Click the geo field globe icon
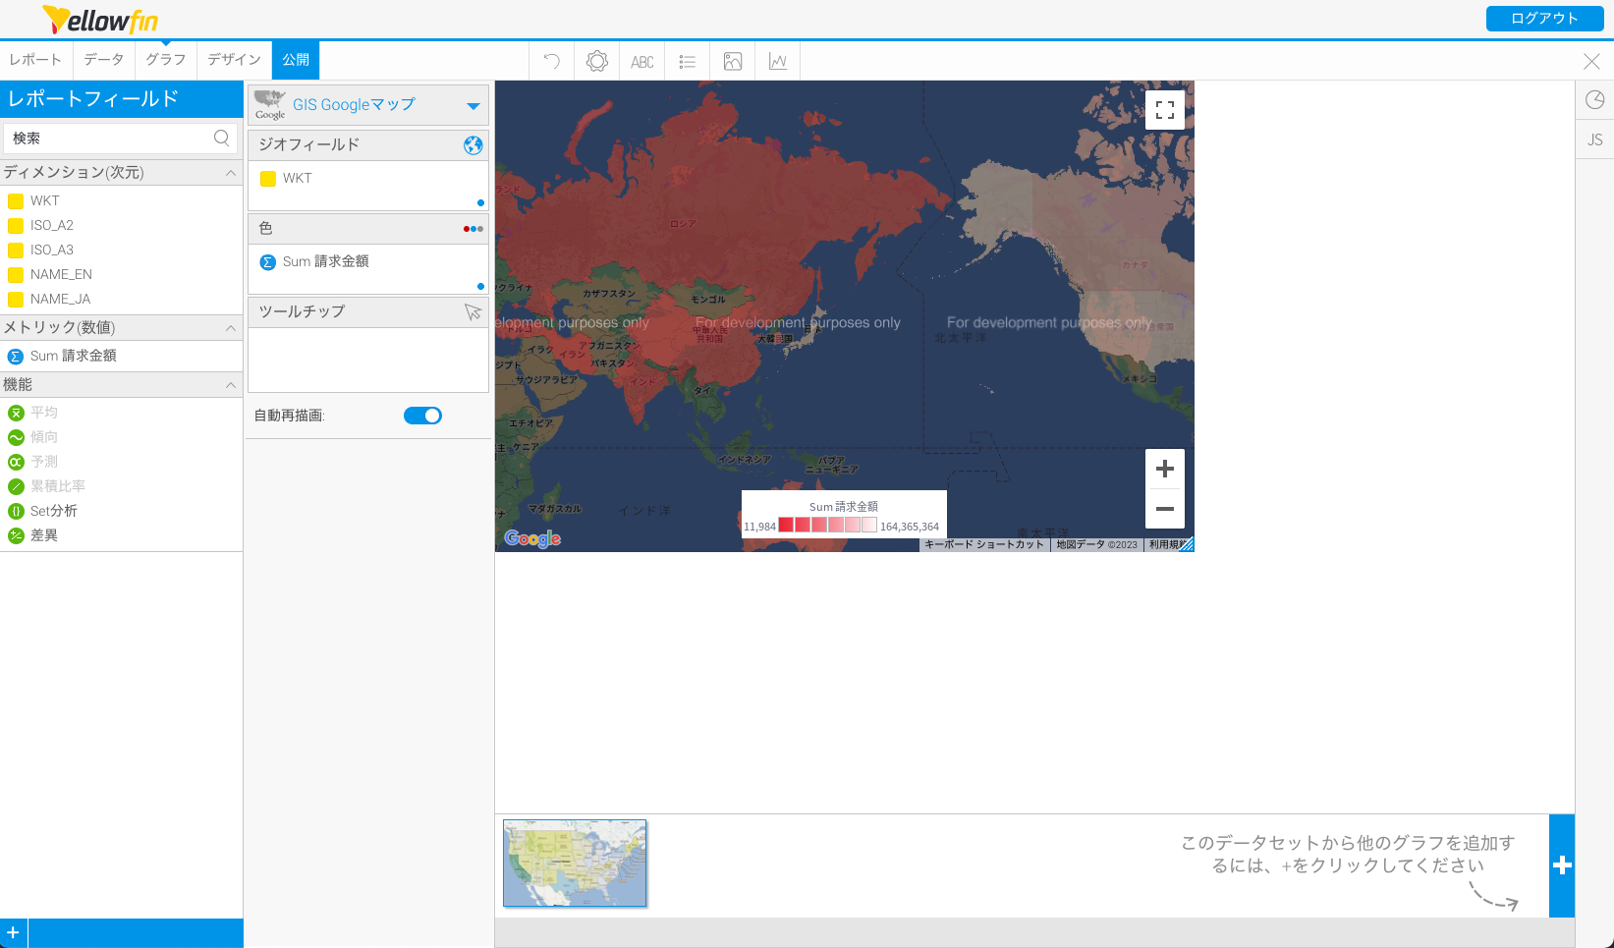1614x948 pixels. [473, 145]
